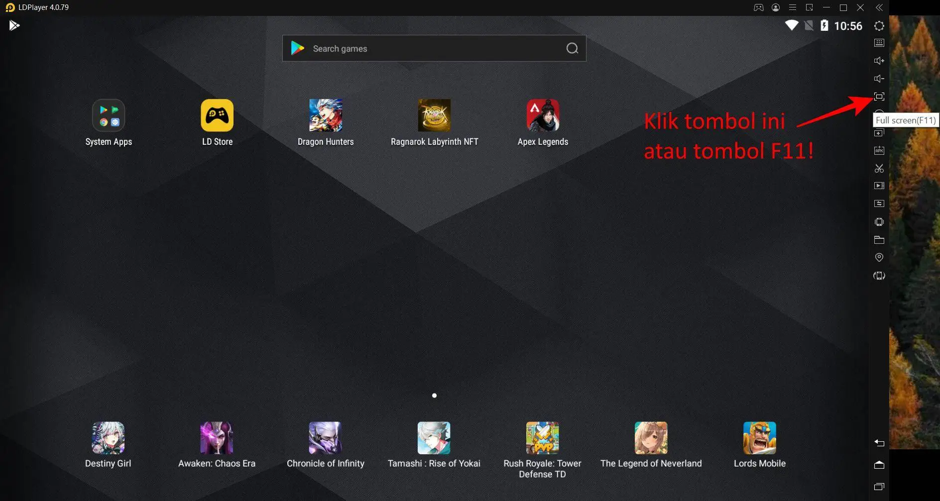
Task: Open the video recorder sidebar icon
Action: pos(879,186)
